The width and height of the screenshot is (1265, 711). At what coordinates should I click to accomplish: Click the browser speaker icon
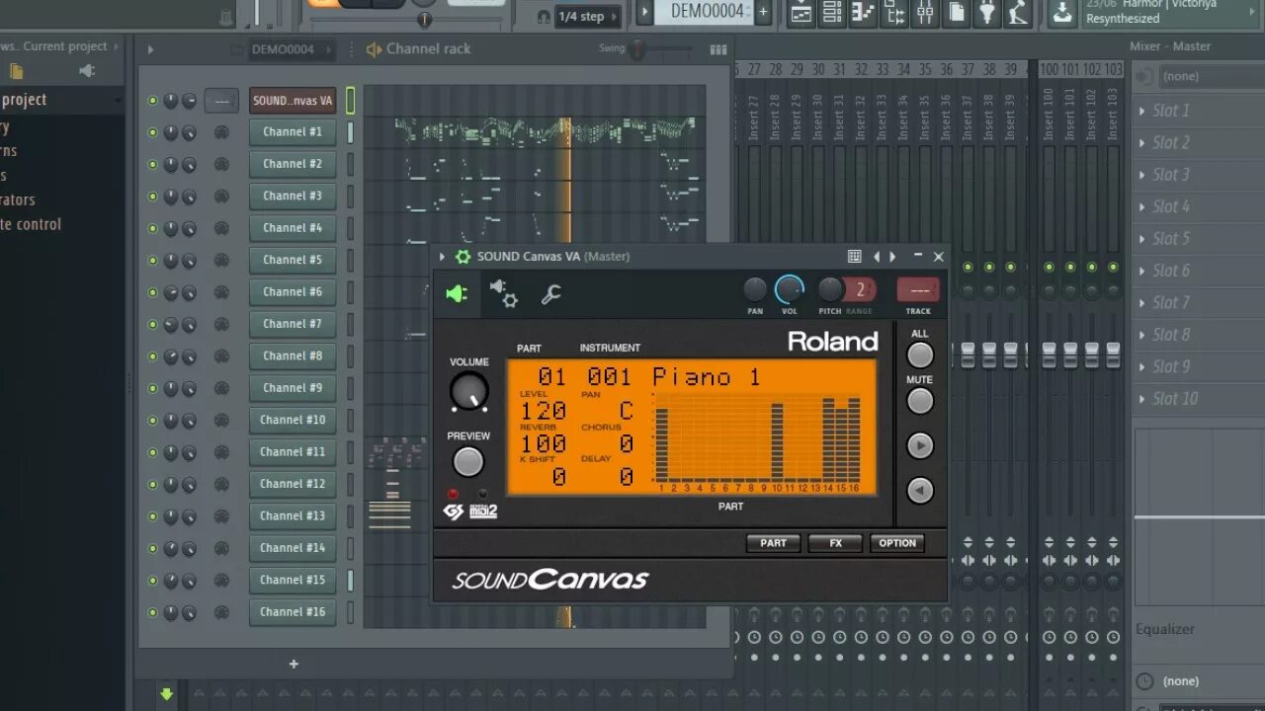(x=87, y=71)
